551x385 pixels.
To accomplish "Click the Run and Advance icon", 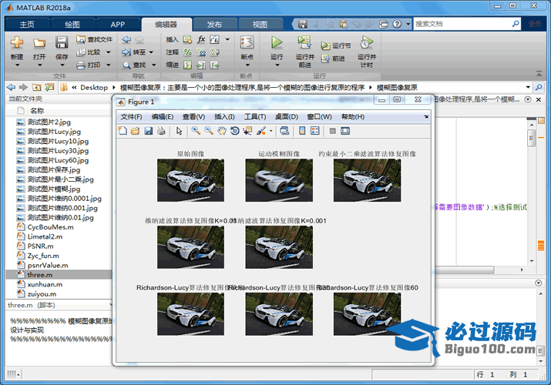I will (x=304, y=42).
